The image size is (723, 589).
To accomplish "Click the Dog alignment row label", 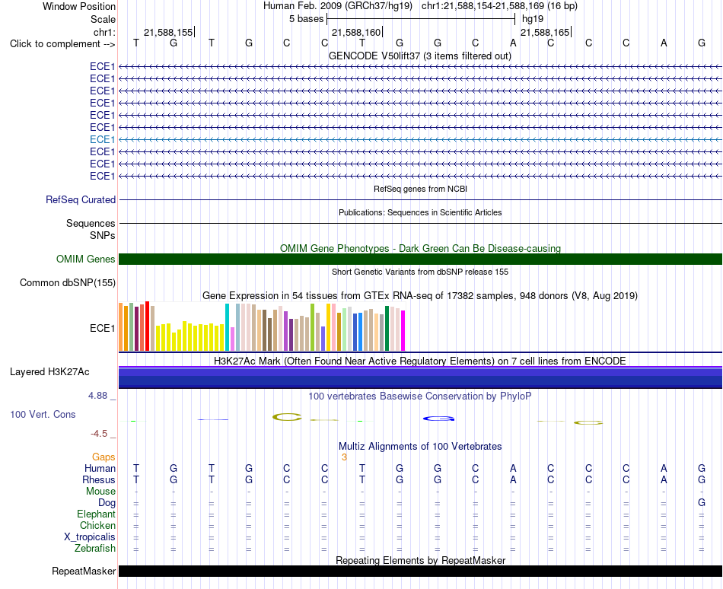I will pyautogui.click(x=107, y=503).
